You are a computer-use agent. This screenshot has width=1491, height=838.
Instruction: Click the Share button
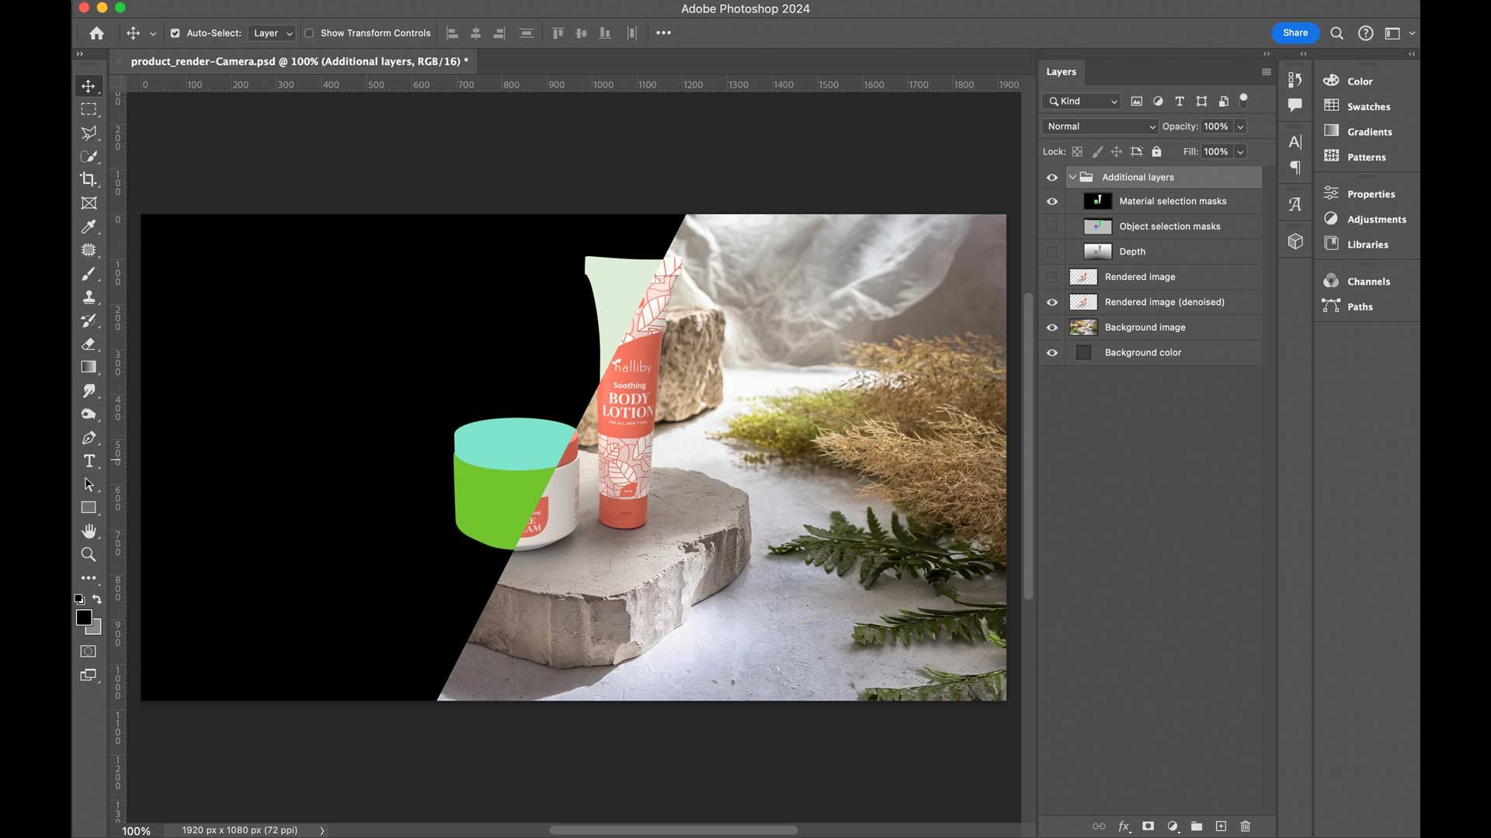click(x=1294, y=33)
